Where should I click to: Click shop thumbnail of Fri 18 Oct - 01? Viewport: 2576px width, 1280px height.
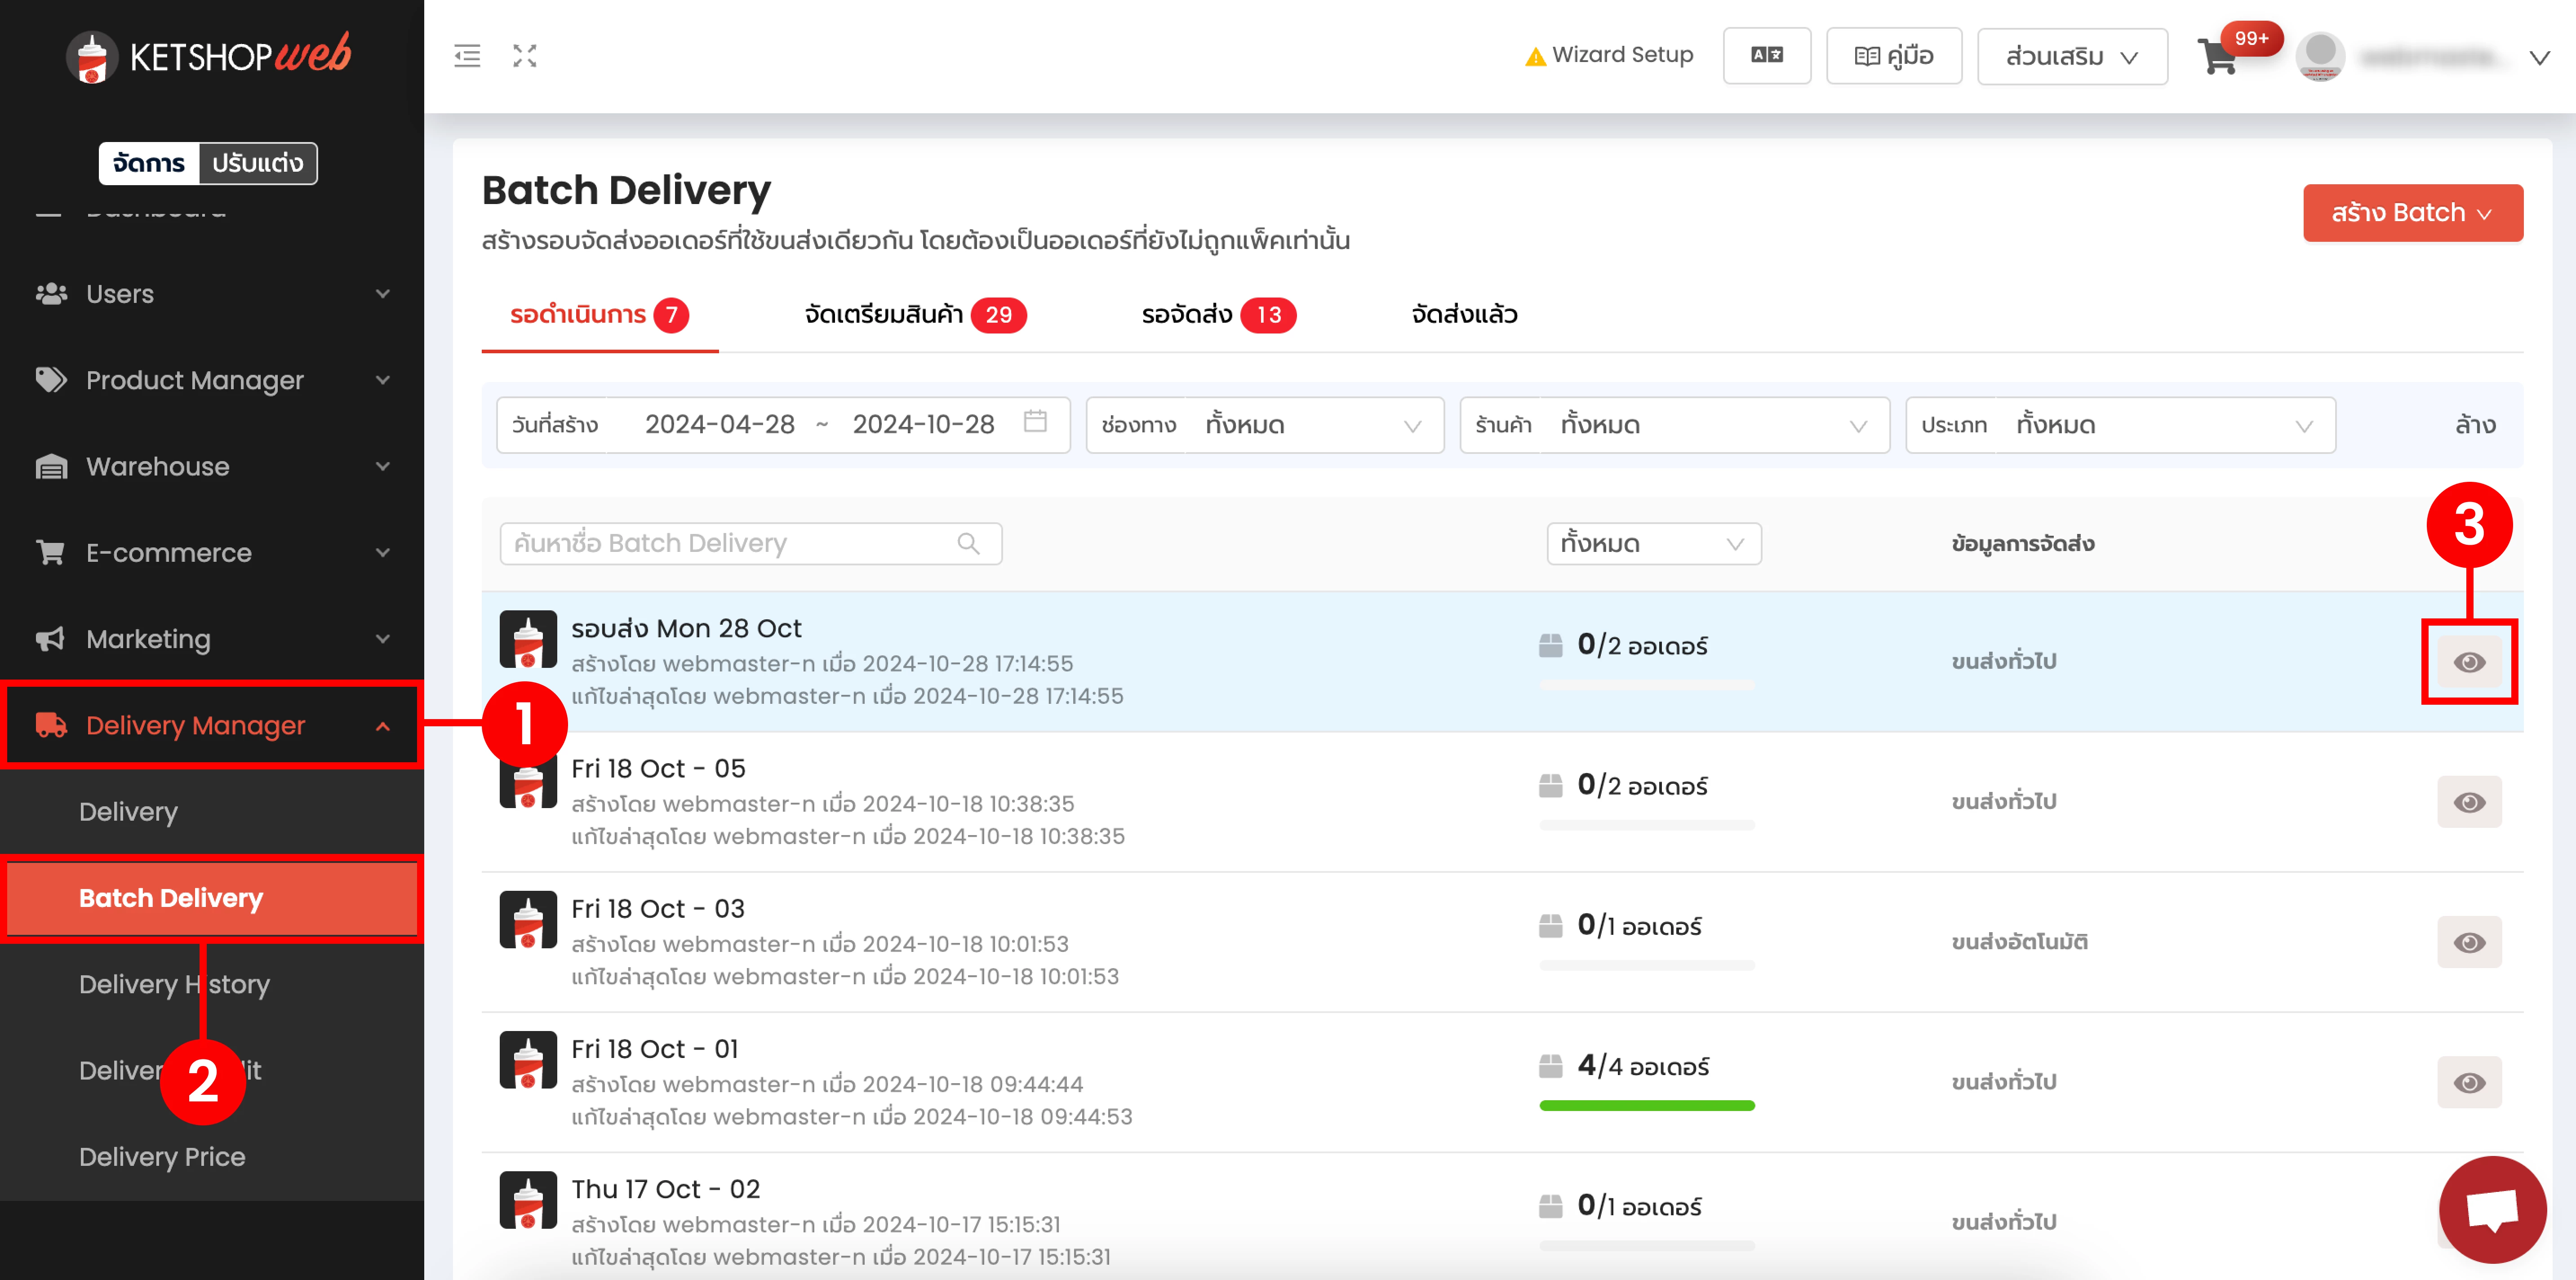(x=527, y=1059)
